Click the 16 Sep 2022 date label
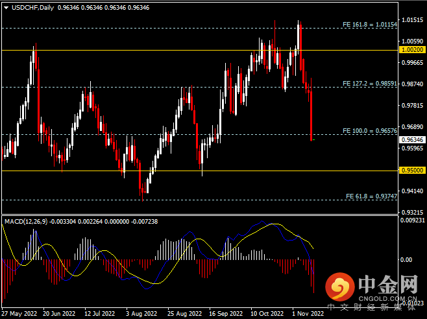The image size is (427, 319). 226,314
